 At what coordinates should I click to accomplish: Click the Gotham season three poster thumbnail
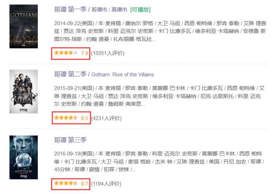(24, 157)
